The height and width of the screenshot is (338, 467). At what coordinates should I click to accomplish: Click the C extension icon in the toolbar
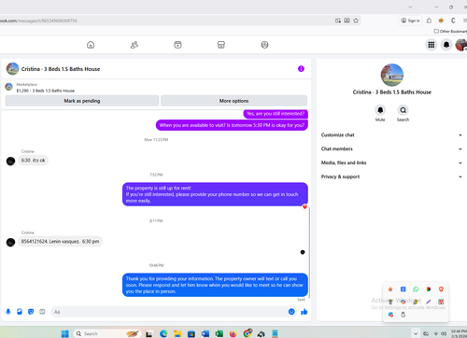click(453, 21)
